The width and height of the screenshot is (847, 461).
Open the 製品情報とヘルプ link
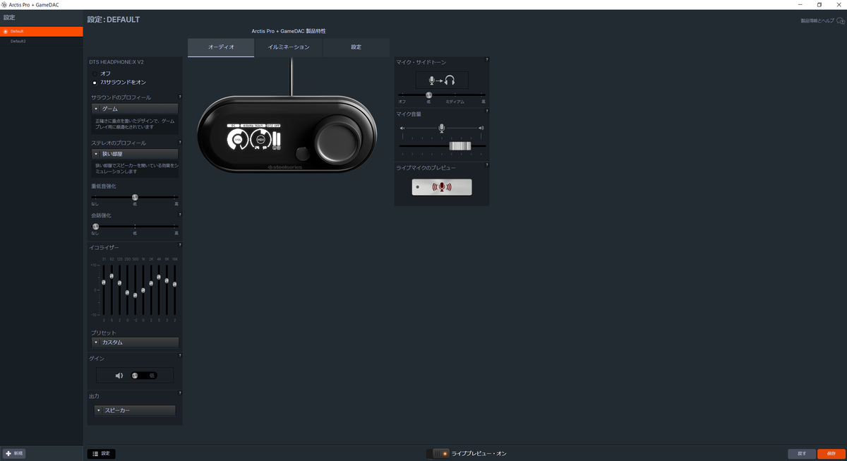coord(817,21)
